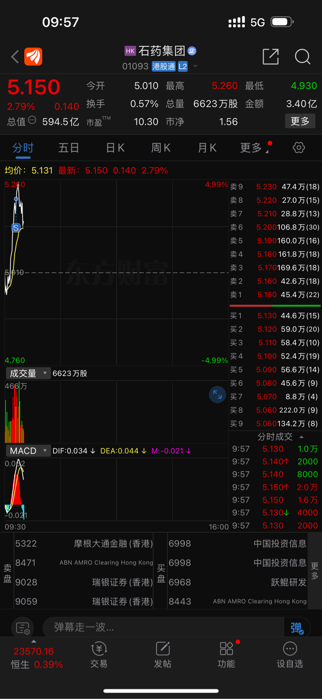The image size is (322, 699).
Task: Select the 卖5 5.190 order row
Action: (x=275, y=241)
